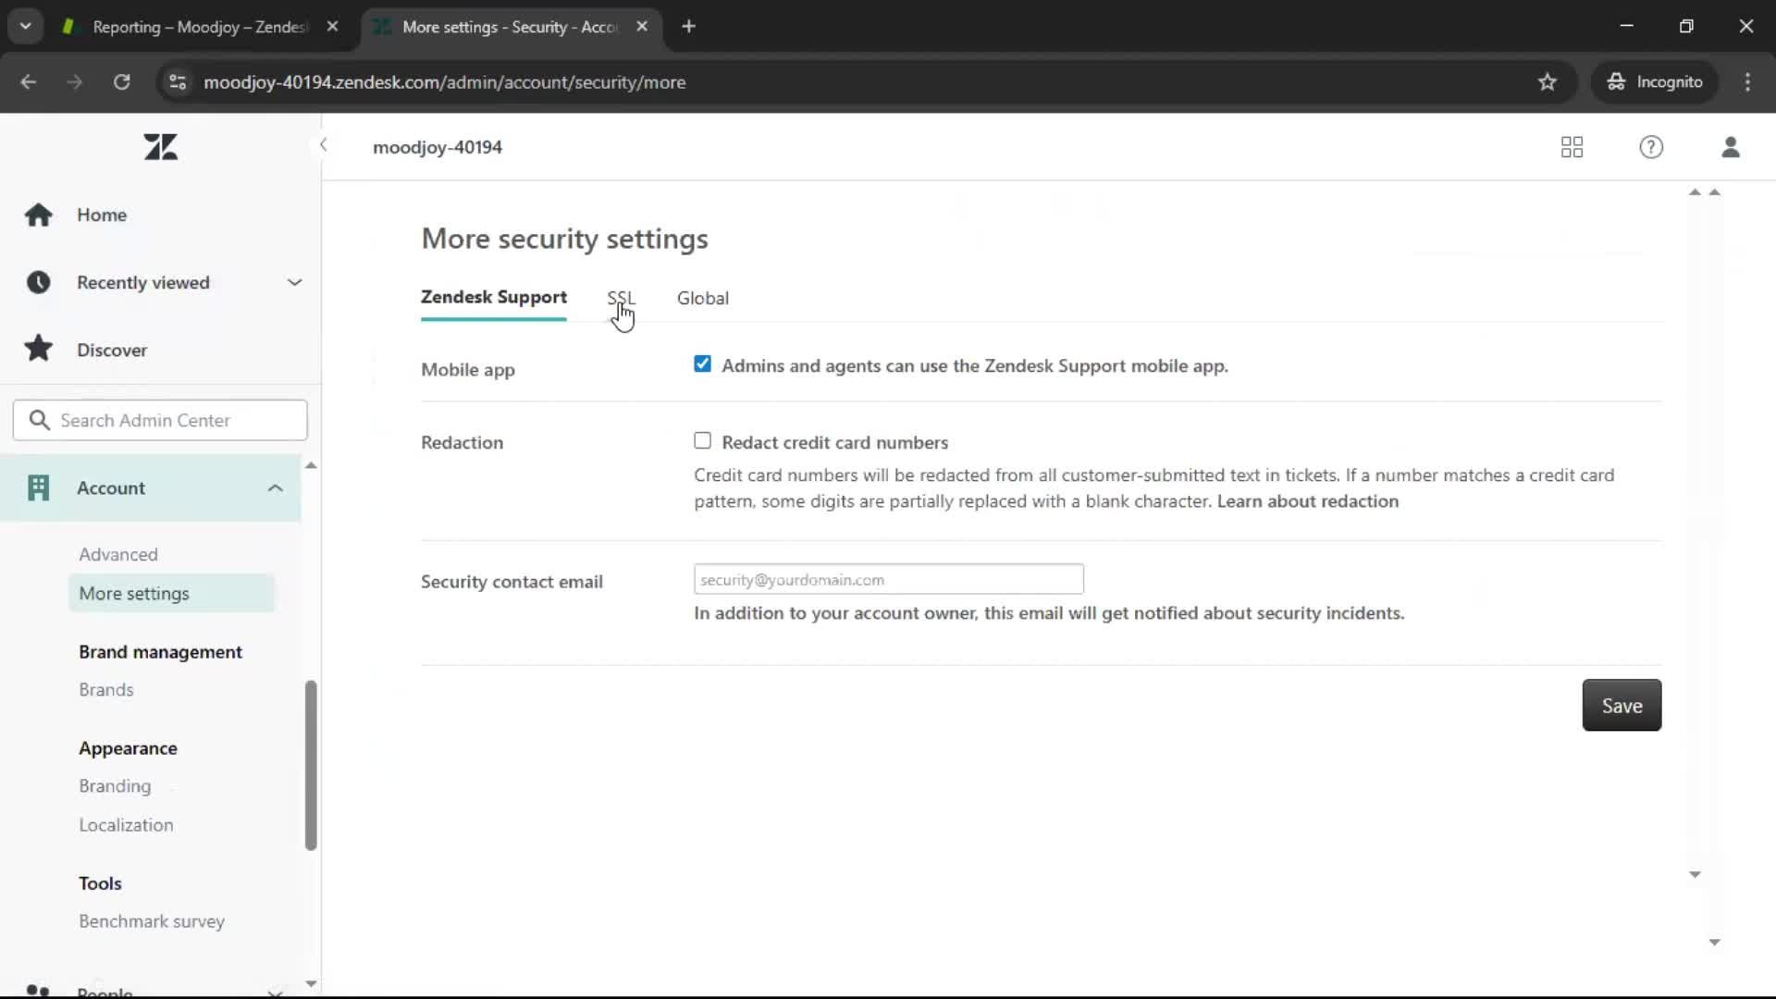Click the browser reload icon

121,82
